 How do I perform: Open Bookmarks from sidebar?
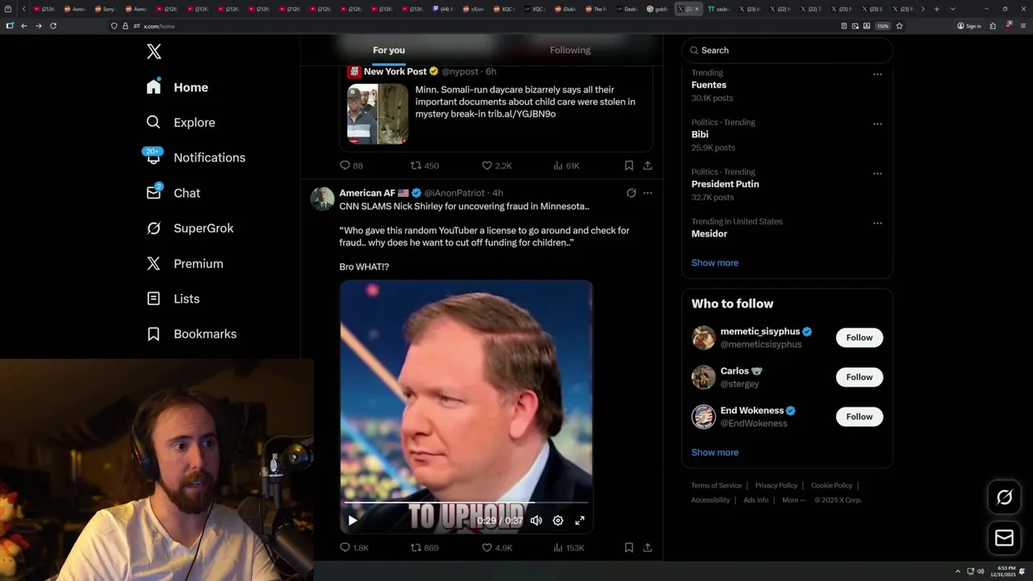point(191,334)
